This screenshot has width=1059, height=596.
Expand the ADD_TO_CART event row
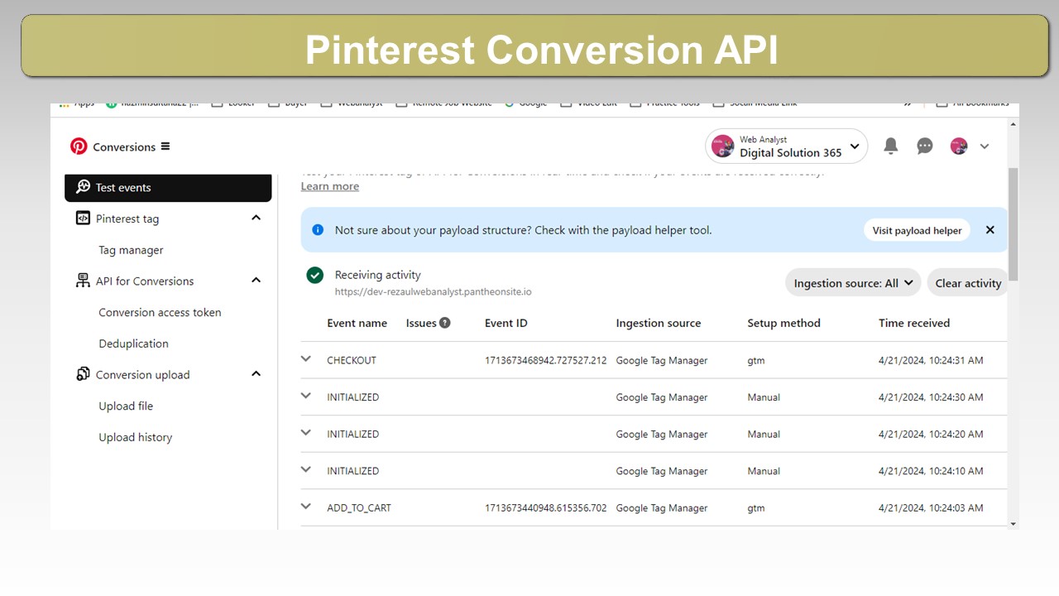[306, 507]
